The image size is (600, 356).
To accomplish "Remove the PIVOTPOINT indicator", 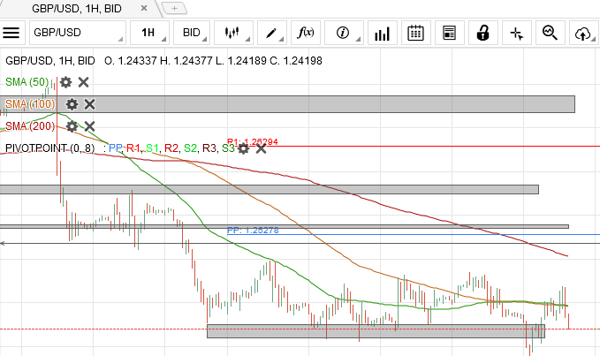I will 261,148.
